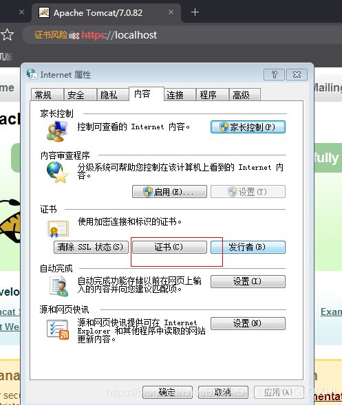This screenshot has width=342, height=405.
Task: Open the 证书(C) certificates button
Action: coord(169,247)
